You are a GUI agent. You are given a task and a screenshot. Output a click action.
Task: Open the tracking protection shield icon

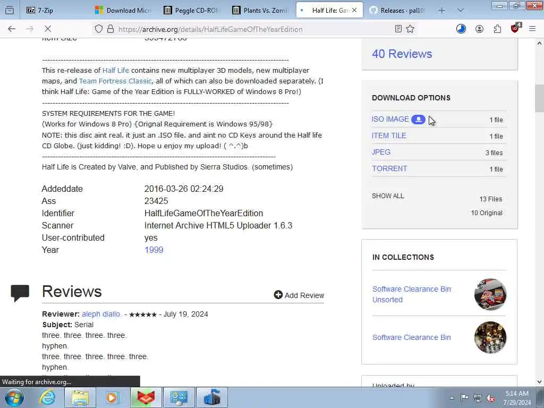point(98,29)
